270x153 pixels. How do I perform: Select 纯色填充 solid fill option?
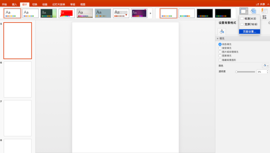[x=220, y=44]
